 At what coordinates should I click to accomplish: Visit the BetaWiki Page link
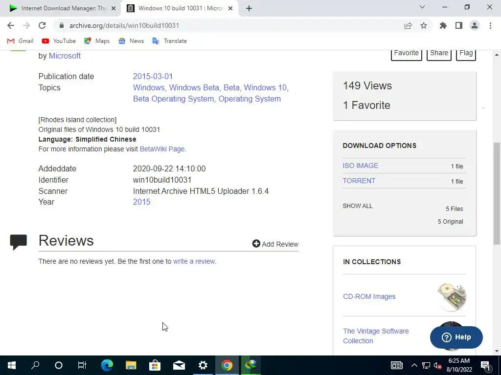pyautogui.click(x=162, y=149)
